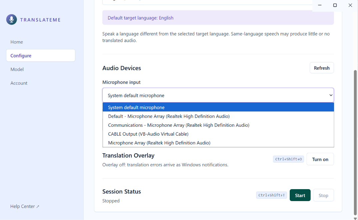
Task: Choose plain Microphone Array Realtek entry
Action: [218, 143]
